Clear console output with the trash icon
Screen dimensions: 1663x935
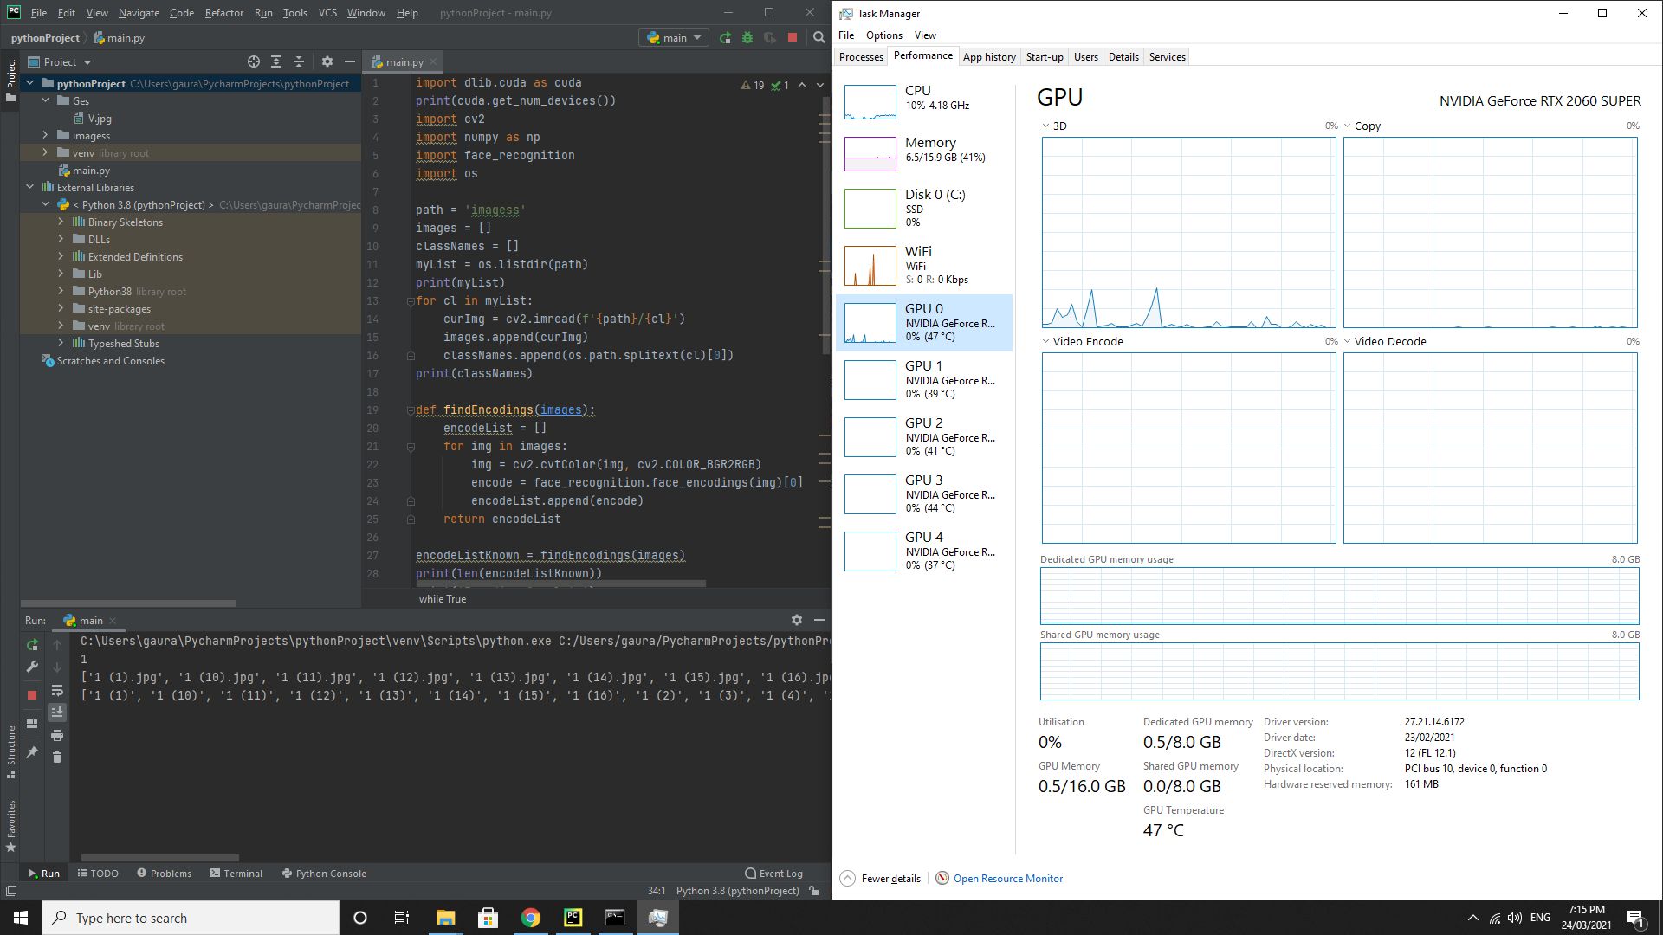coord(57,758)
